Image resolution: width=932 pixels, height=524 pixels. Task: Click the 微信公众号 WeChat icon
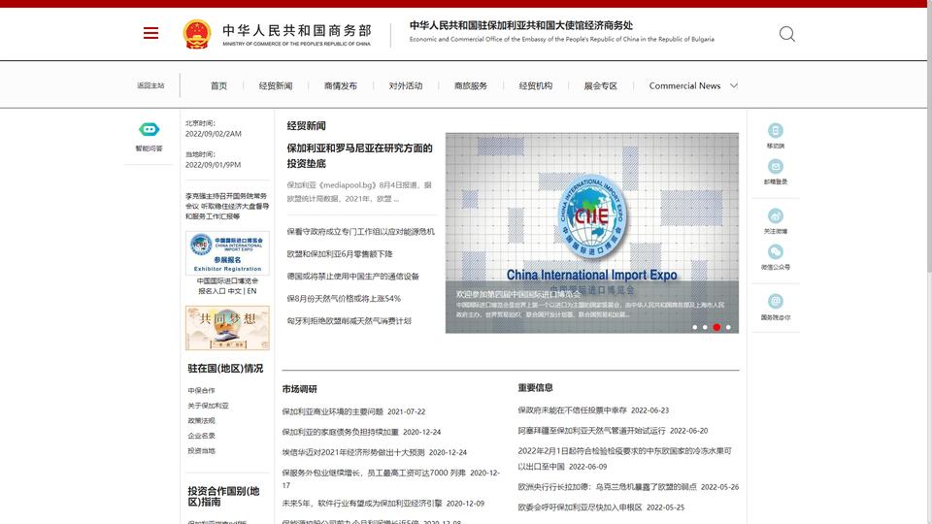click(x=775, y=252)
